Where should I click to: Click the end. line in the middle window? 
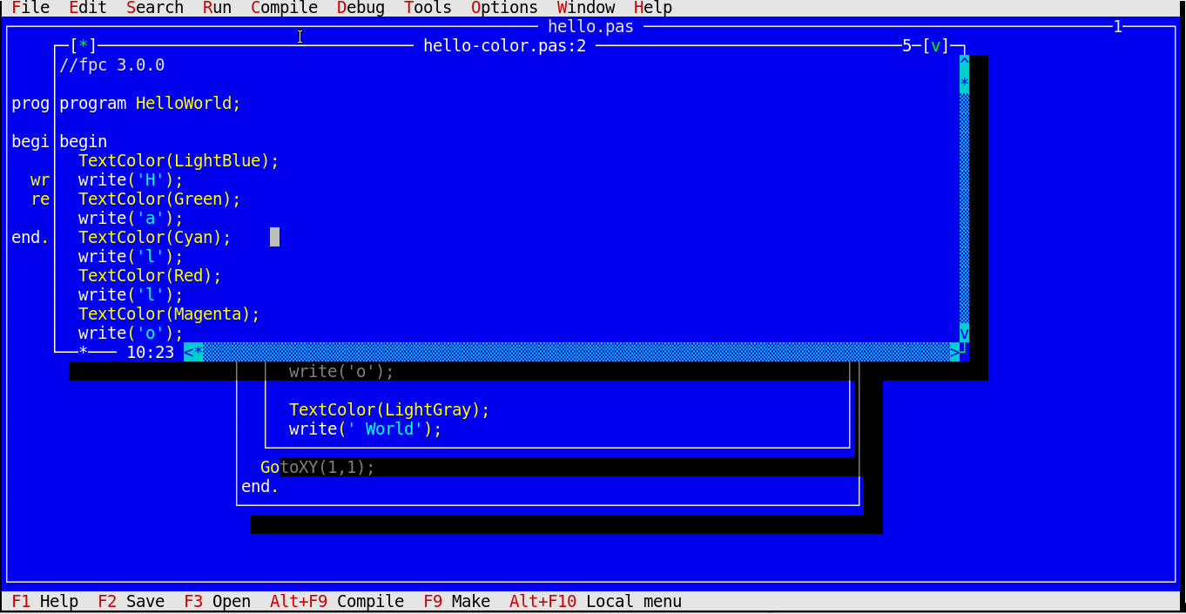click(260, 486)
